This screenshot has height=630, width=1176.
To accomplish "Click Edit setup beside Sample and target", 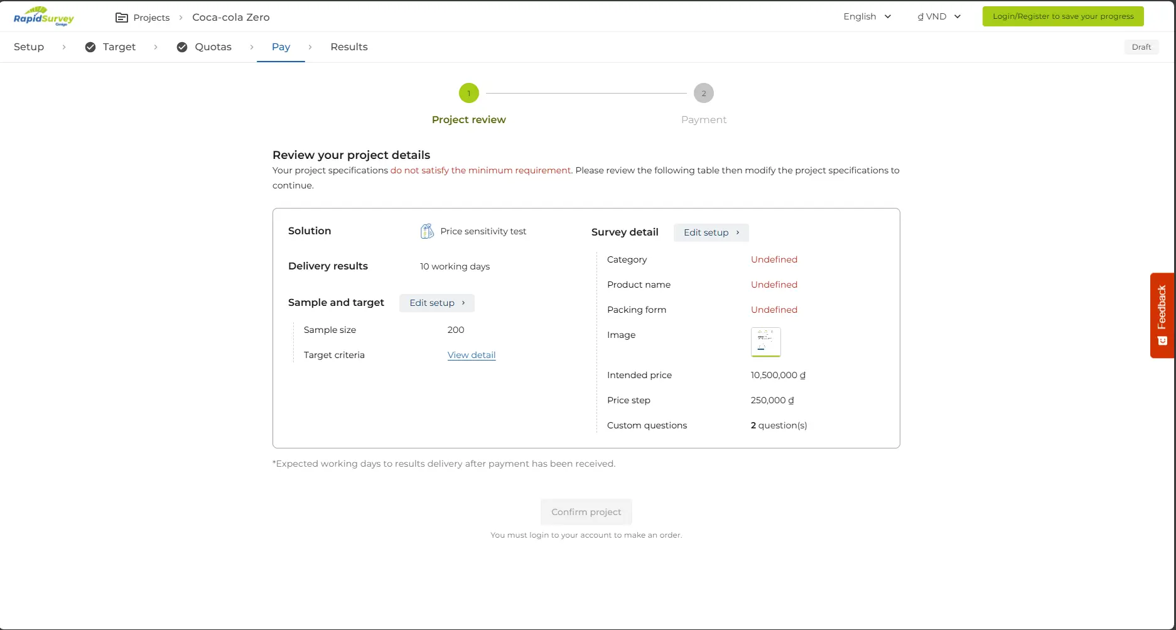I will (x=437, y=303).
